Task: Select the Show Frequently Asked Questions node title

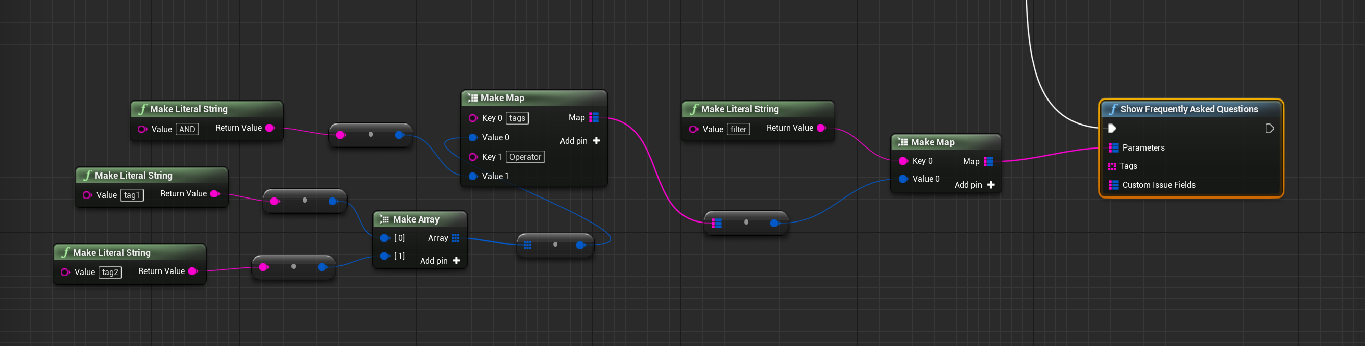Action: tap(1188, 109)
